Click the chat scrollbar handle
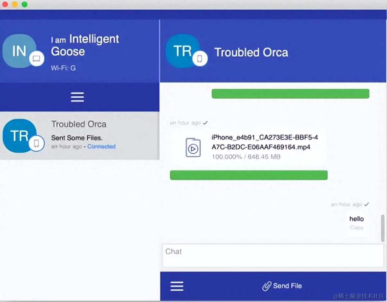Screen dimensions: 387x302 point(383,228)
